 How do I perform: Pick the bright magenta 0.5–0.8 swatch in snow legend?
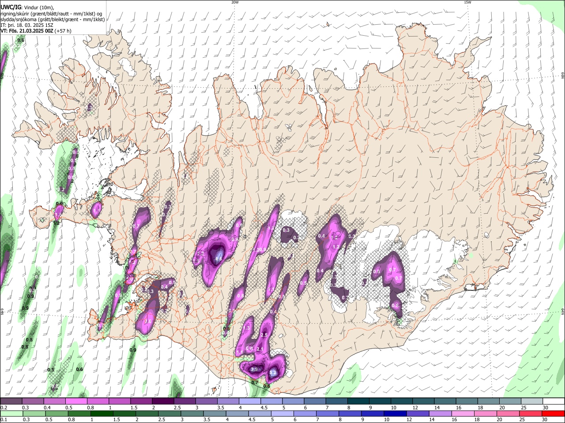(76, 401)
